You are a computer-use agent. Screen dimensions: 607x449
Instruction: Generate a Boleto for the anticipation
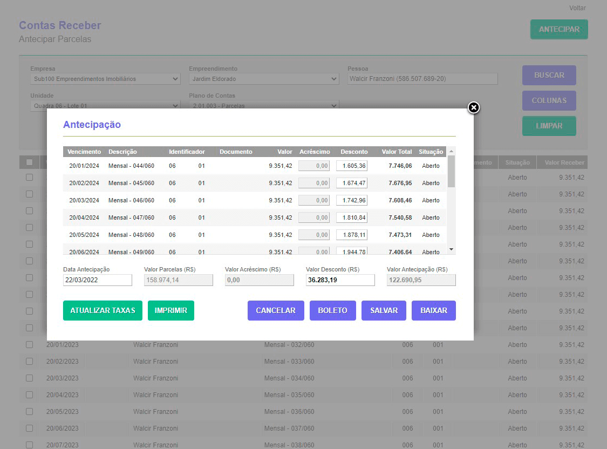click(x=332, y=311)
